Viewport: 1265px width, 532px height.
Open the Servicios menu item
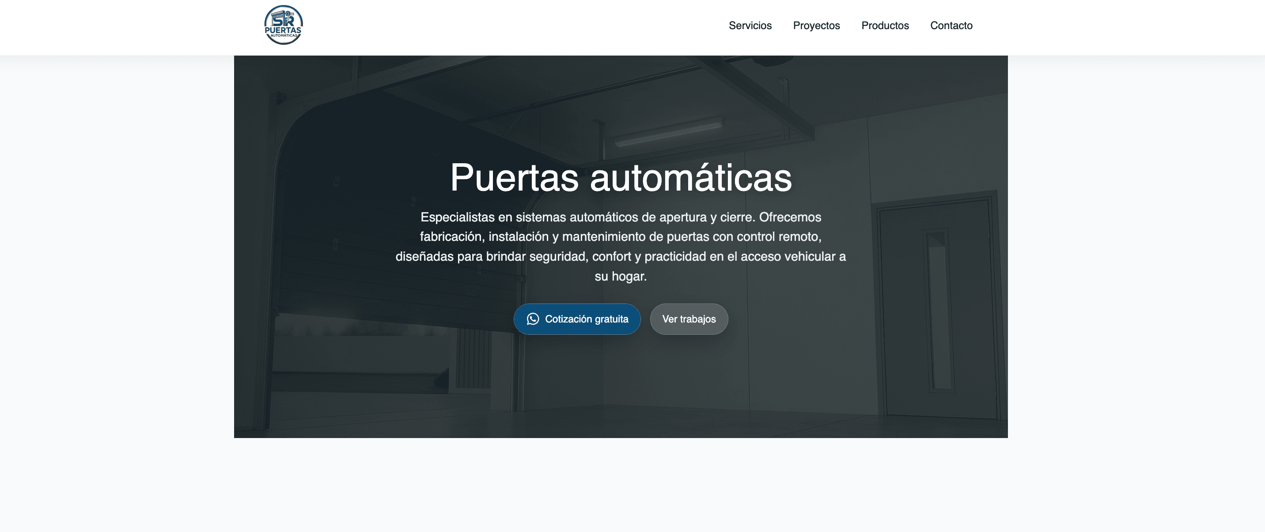[750, 26]
